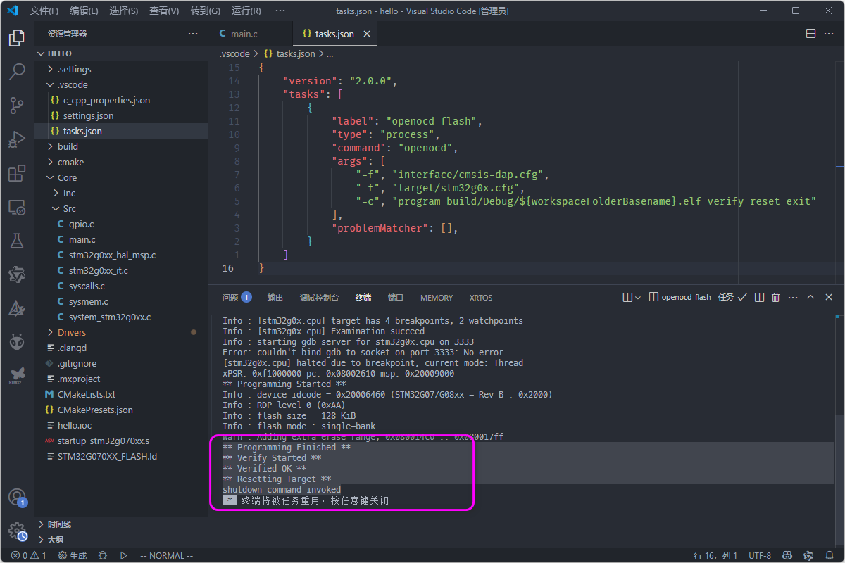The height and width of the screenshot is (563, 845).
Task: Collapse the Src folder
Action: click(121, 208)
